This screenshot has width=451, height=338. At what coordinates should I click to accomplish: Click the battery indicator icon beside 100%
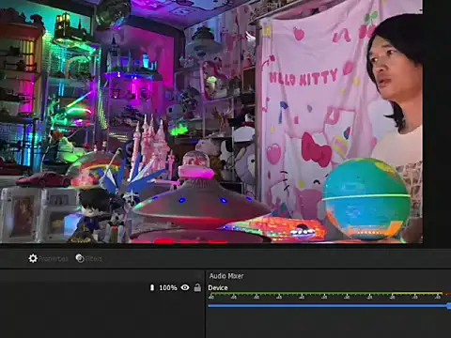pyautogui.click(x=152, y=287)
